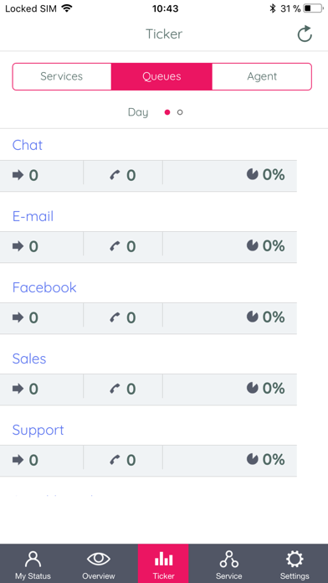Tap the Bluetooth icon in status bar

[x=273, y=8]
